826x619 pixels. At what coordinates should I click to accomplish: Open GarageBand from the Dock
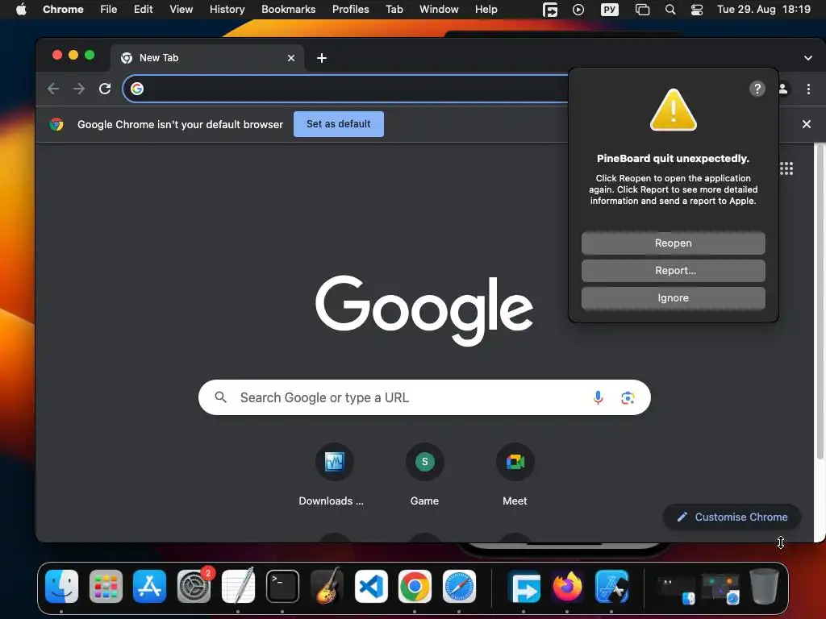click(x=327, y=586)
